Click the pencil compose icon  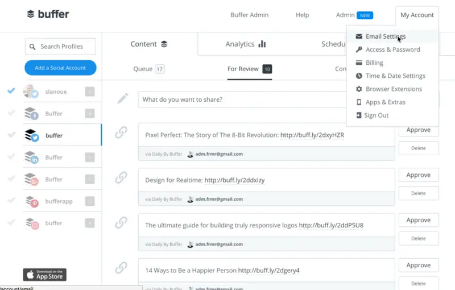tap(123, 99)
